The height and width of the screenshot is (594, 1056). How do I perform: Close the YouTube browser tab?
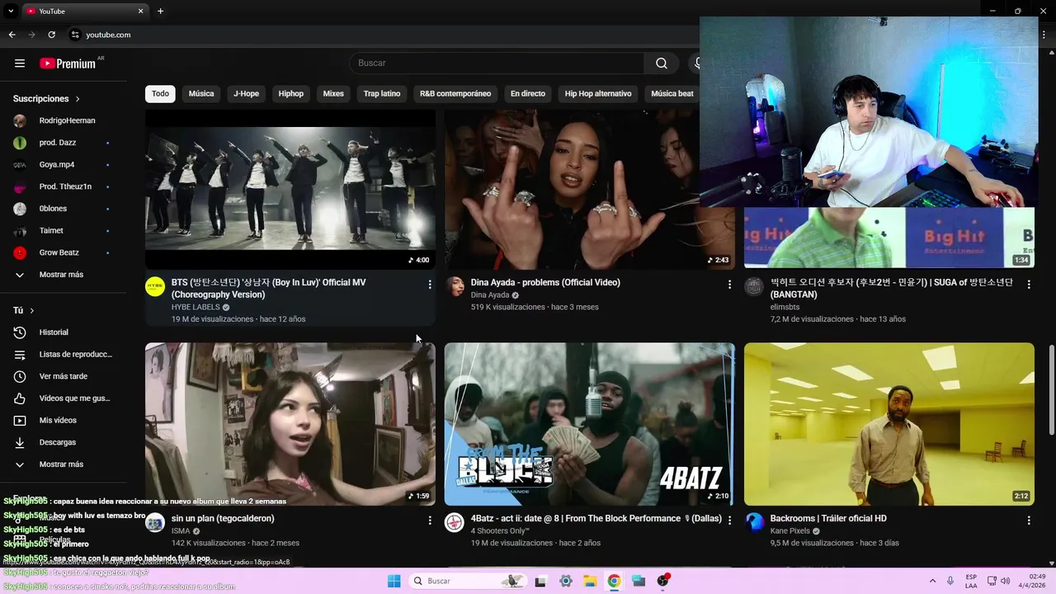pos(140,11)
